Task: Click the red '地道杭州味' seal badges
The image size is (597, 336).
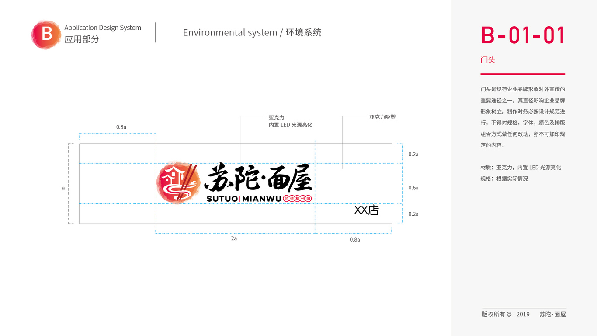Action: click(298, 199)
